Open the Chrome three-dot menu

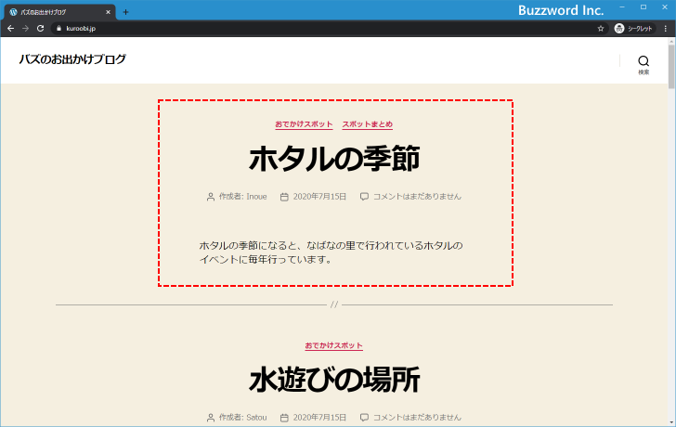pyautogui.click(x=666, y=29)
